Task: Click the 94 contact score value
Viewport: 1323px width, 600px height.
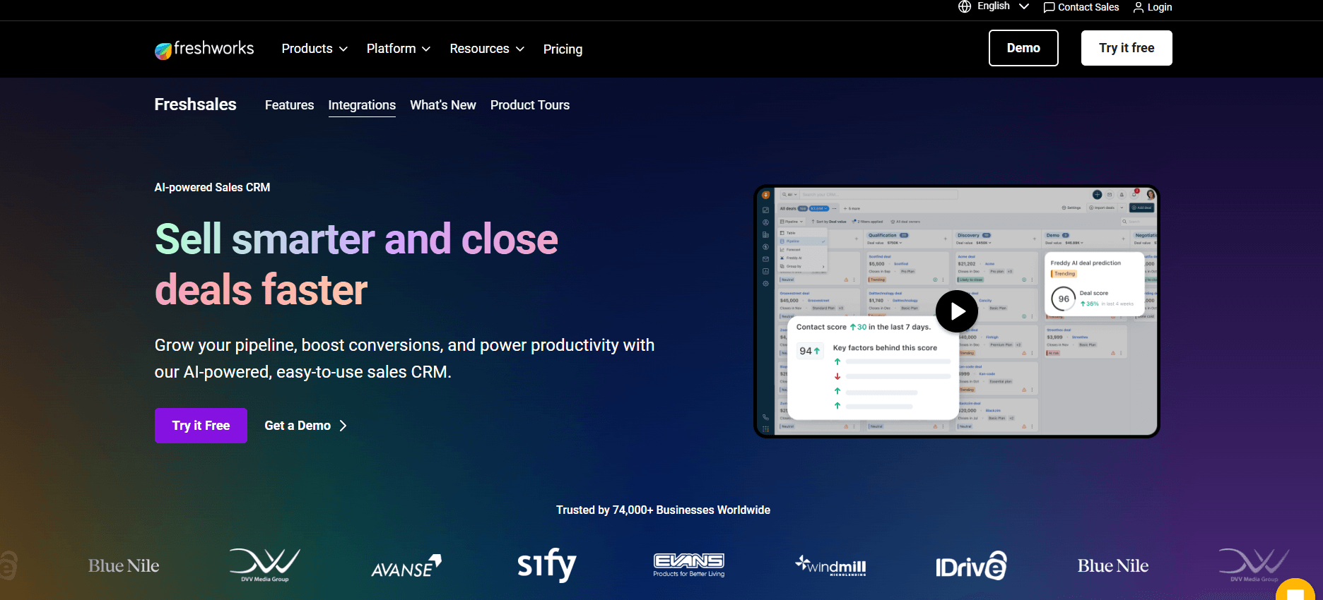Action: click(810, 351)
